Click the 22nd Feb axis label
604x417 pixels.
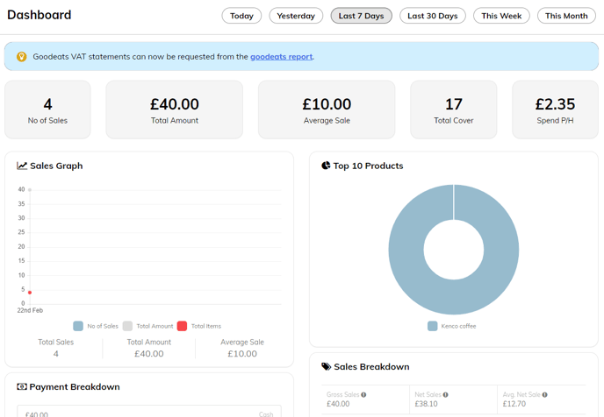pos(30,310)
